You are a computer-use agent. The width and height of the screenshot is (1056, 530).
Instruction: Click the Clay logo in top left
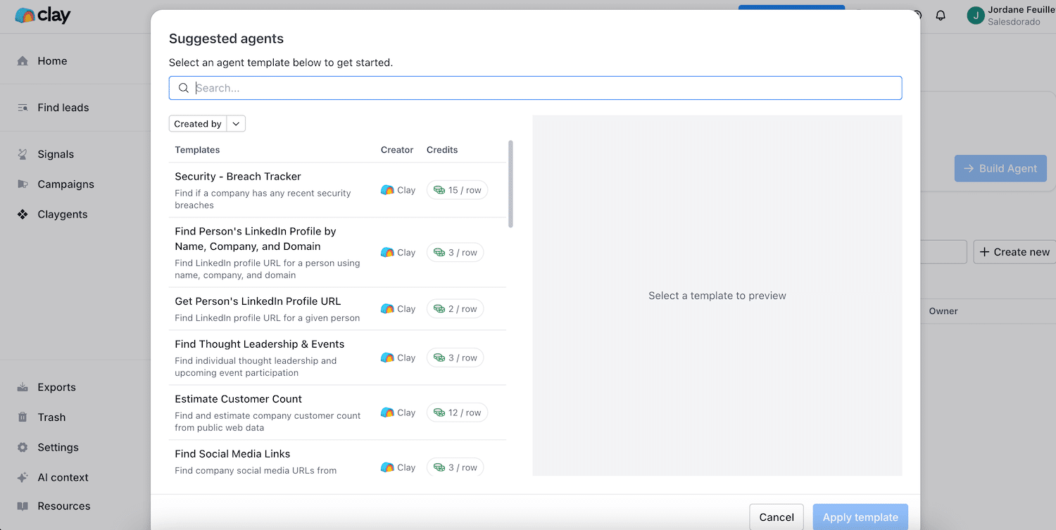pyautogui.click(x=42, y=15)
